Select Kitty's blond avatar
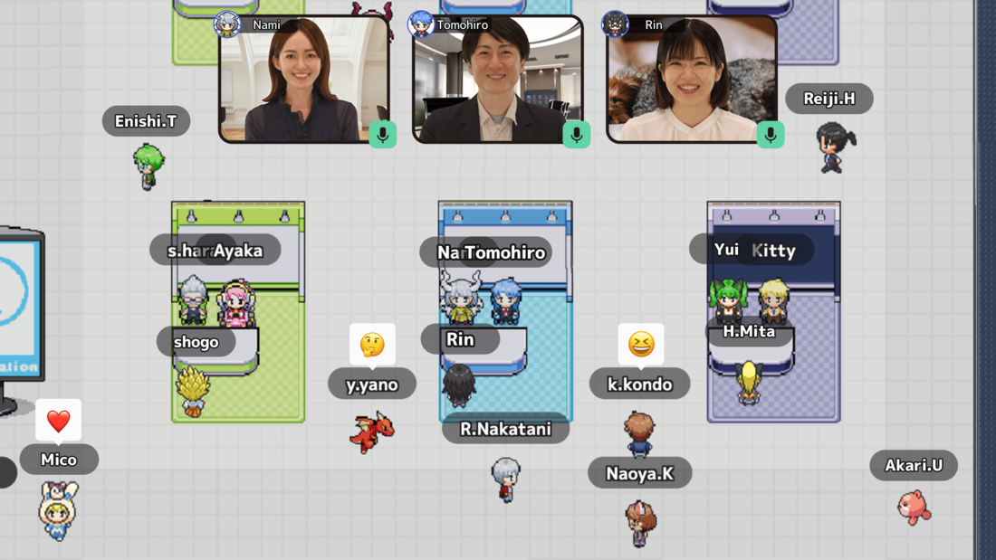This screenshot has width=996, height=560. point(773,301)
